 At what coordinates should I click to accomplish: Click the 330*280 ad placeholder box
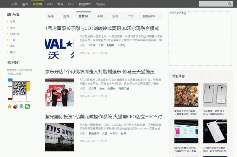[200, 39]
